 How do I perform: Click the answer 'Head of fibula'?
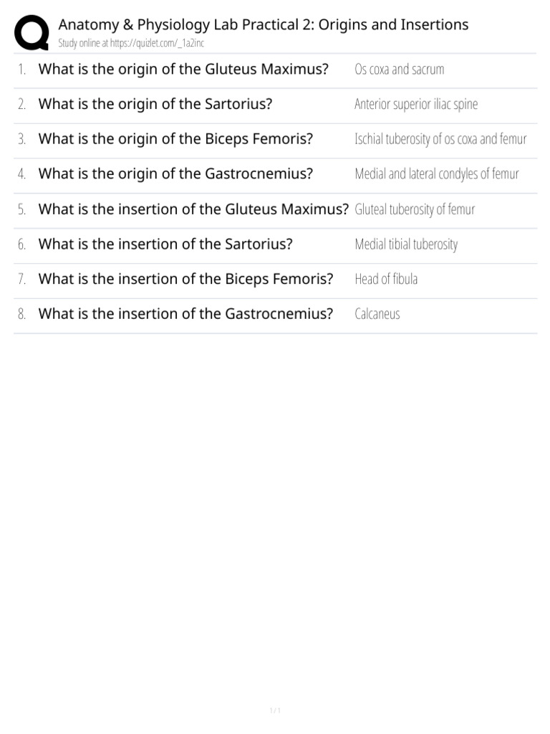[x=386, y=279]
